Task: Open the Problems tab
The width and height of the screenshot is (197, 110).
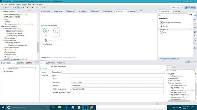Action: [x=50, y=63]
